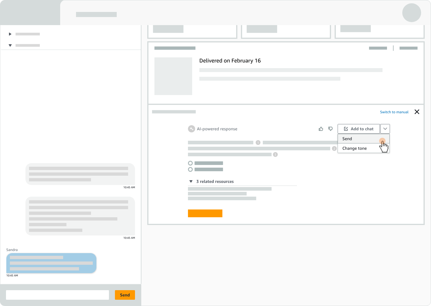Select the first radio option under AI response
The width and height of the screenshot is (431, 306).
pyautogui.click(x=190, y=163)
